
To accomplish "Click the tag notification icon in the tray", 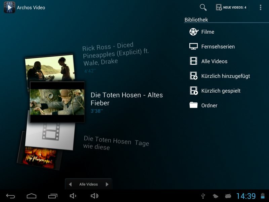I will [x=216, y=196].
